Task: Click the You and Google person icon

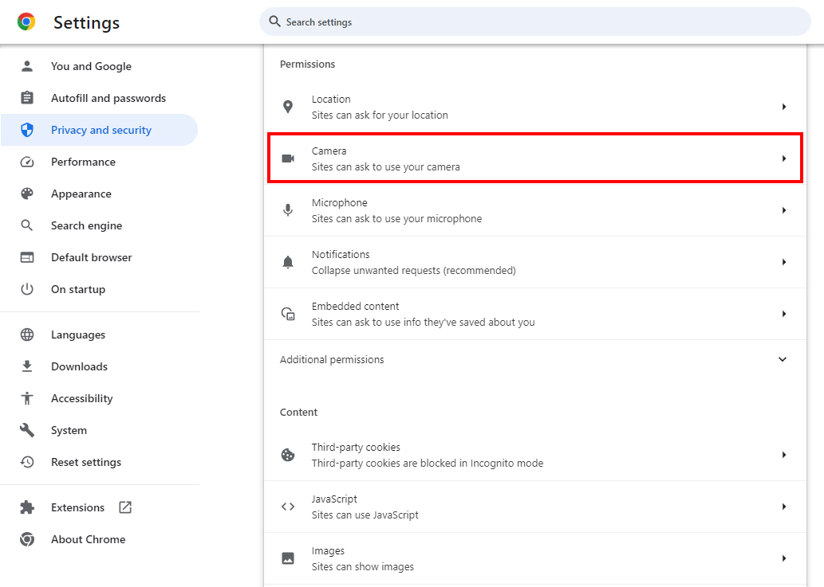Action: click(x=27, y=66)
